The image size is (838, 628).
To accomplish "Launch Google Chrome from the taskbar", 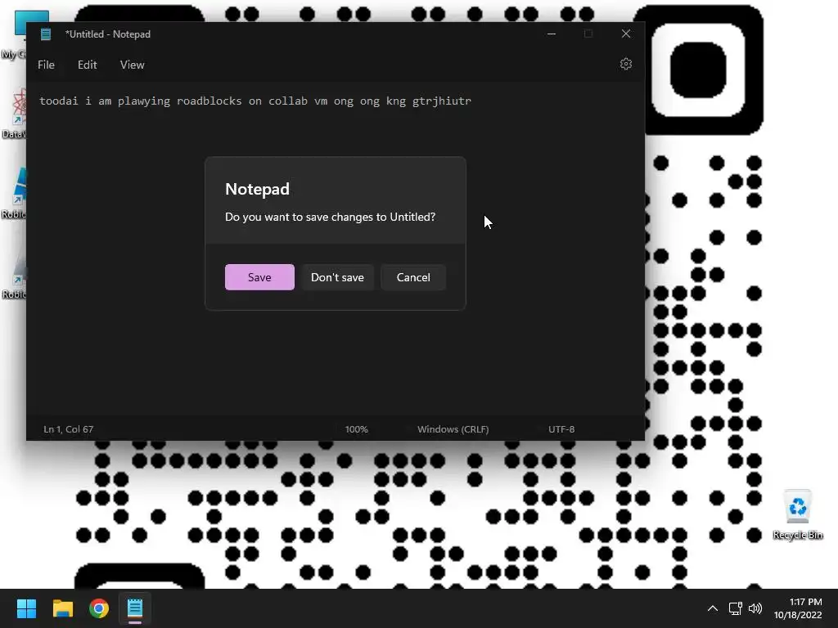I will 99,608.
